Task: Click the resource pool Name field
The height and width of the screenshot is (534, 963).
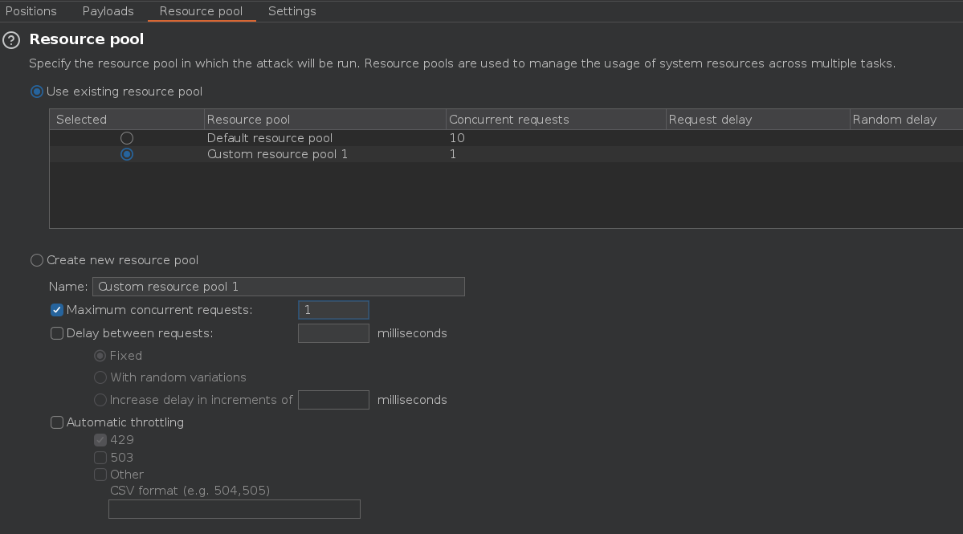Action: (x=278, y=287)
